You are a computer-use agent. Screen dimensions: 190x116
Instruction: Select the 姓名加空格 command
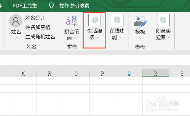[38, 27]
